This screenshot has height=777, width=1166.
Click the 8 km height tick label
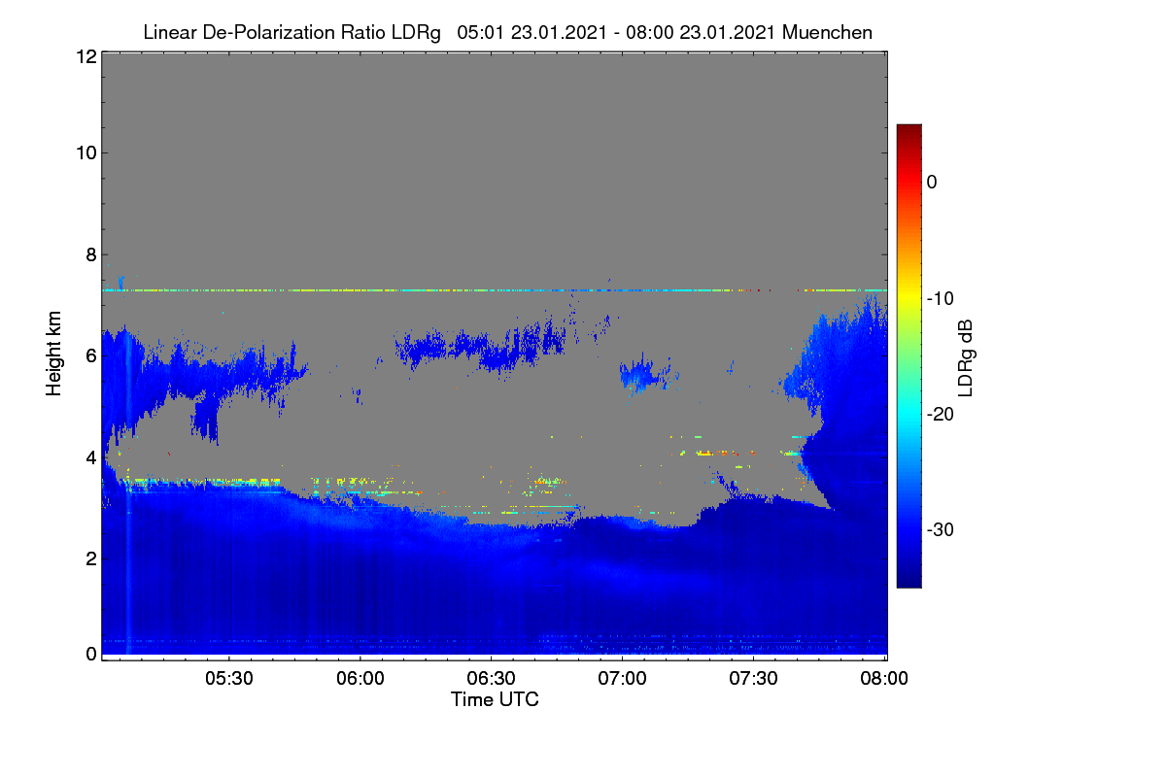point(89,254)
